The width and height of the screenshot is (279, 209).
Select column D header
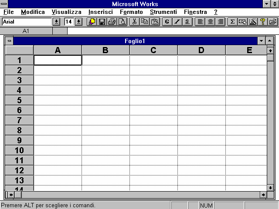(x=201, y=51)
